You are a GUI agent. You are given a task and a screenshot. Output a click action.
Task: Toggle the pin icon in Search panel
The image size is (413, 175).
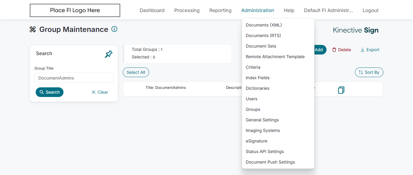pyautogui.click(x=109, y=54)
